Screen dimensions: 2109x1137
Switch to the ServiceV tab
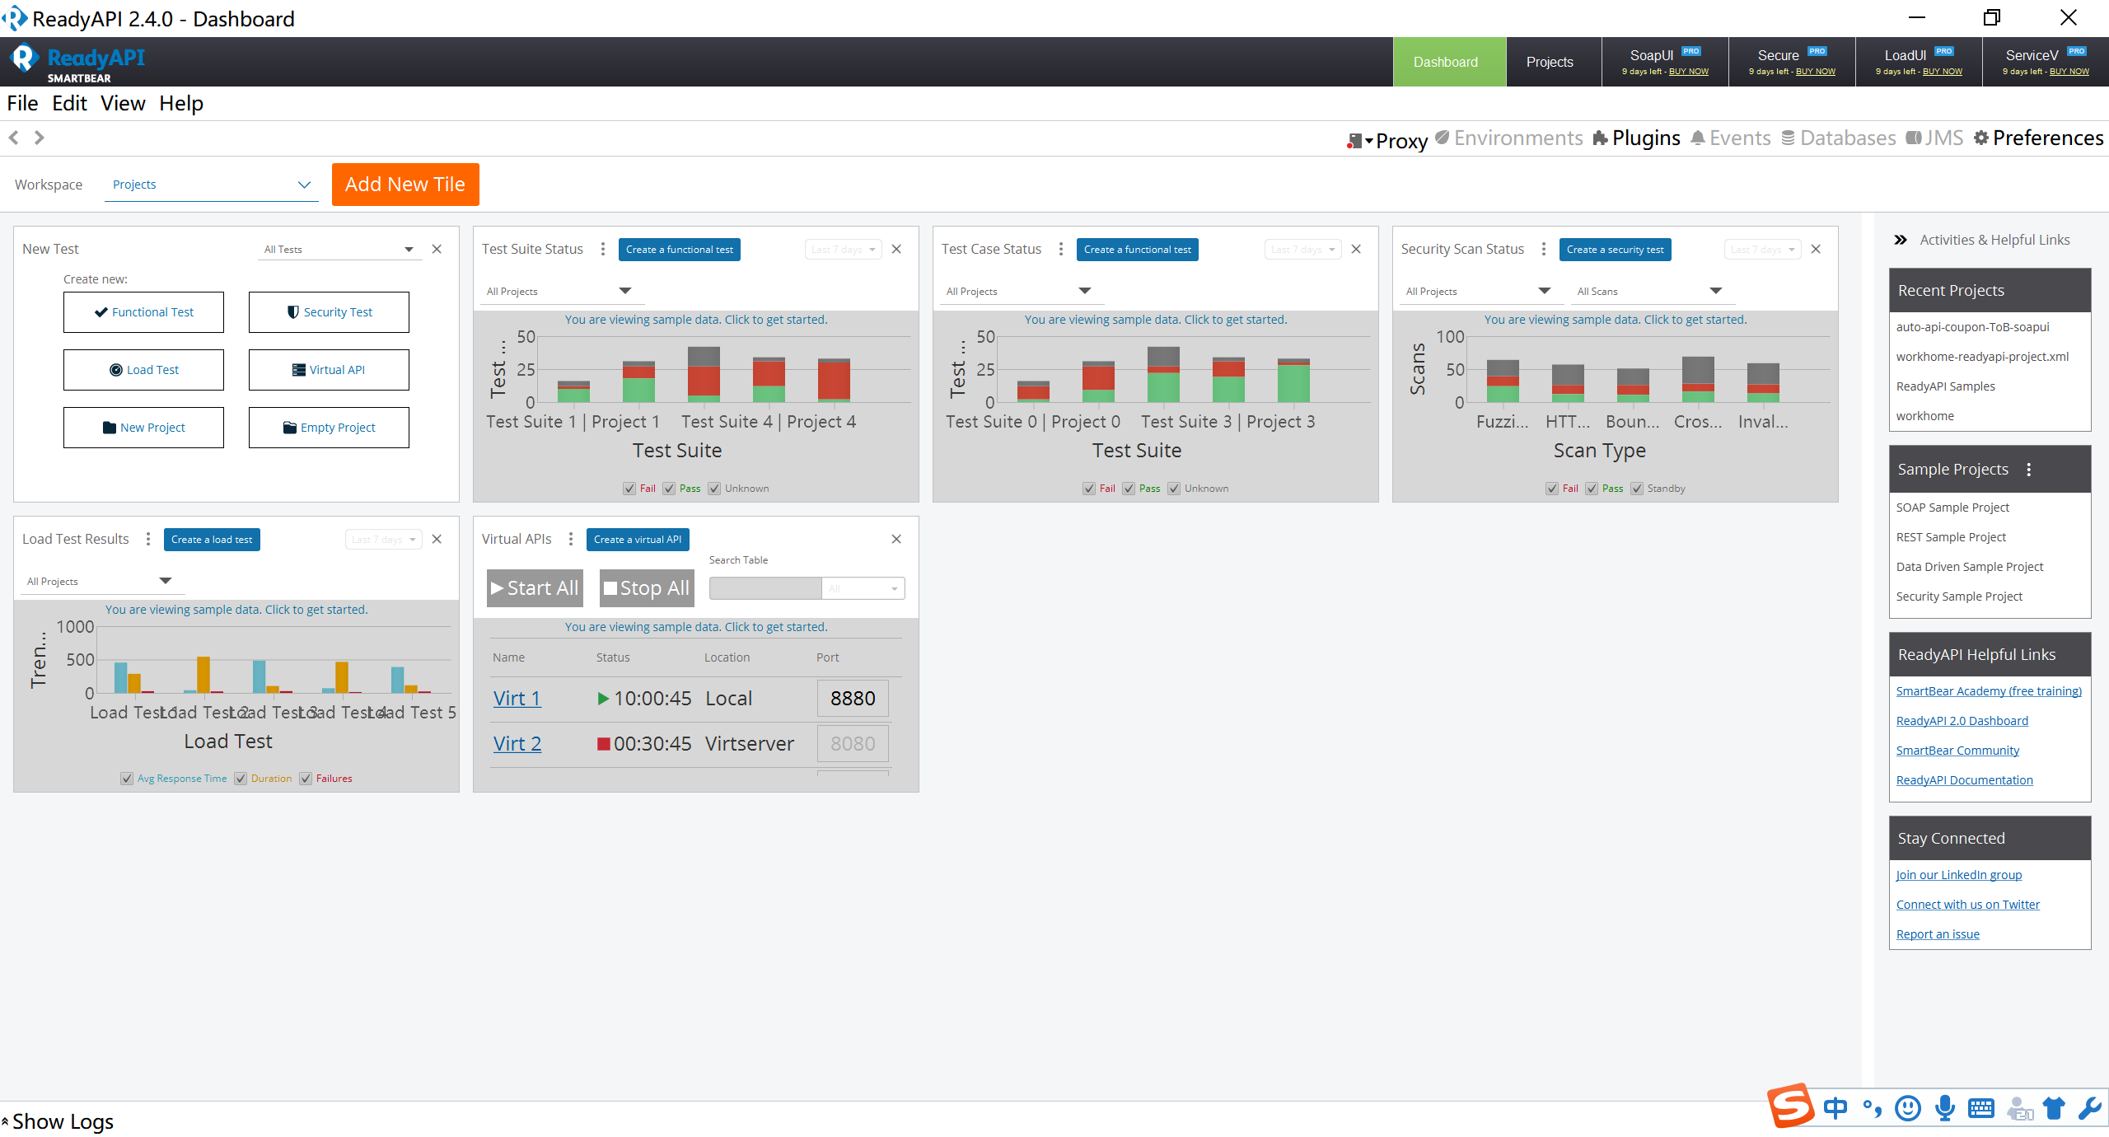(2046, 62)
